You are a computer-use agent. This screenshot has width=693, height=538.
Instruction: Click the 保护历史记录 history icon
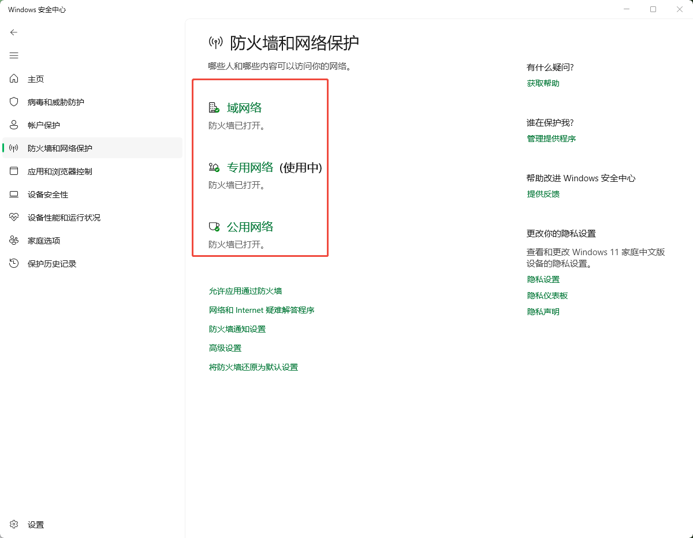14,263
